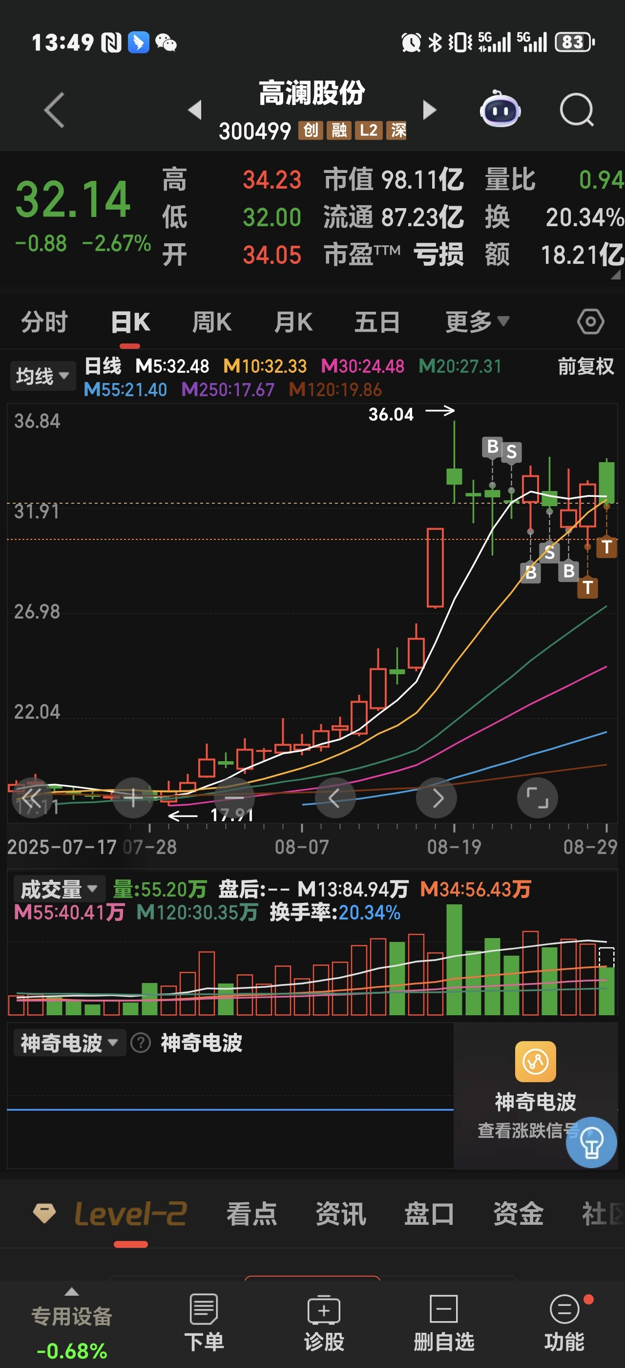Jump to earliest data with double-left arrow
This screenshot has width=625, height=1368.
[32, 798]
